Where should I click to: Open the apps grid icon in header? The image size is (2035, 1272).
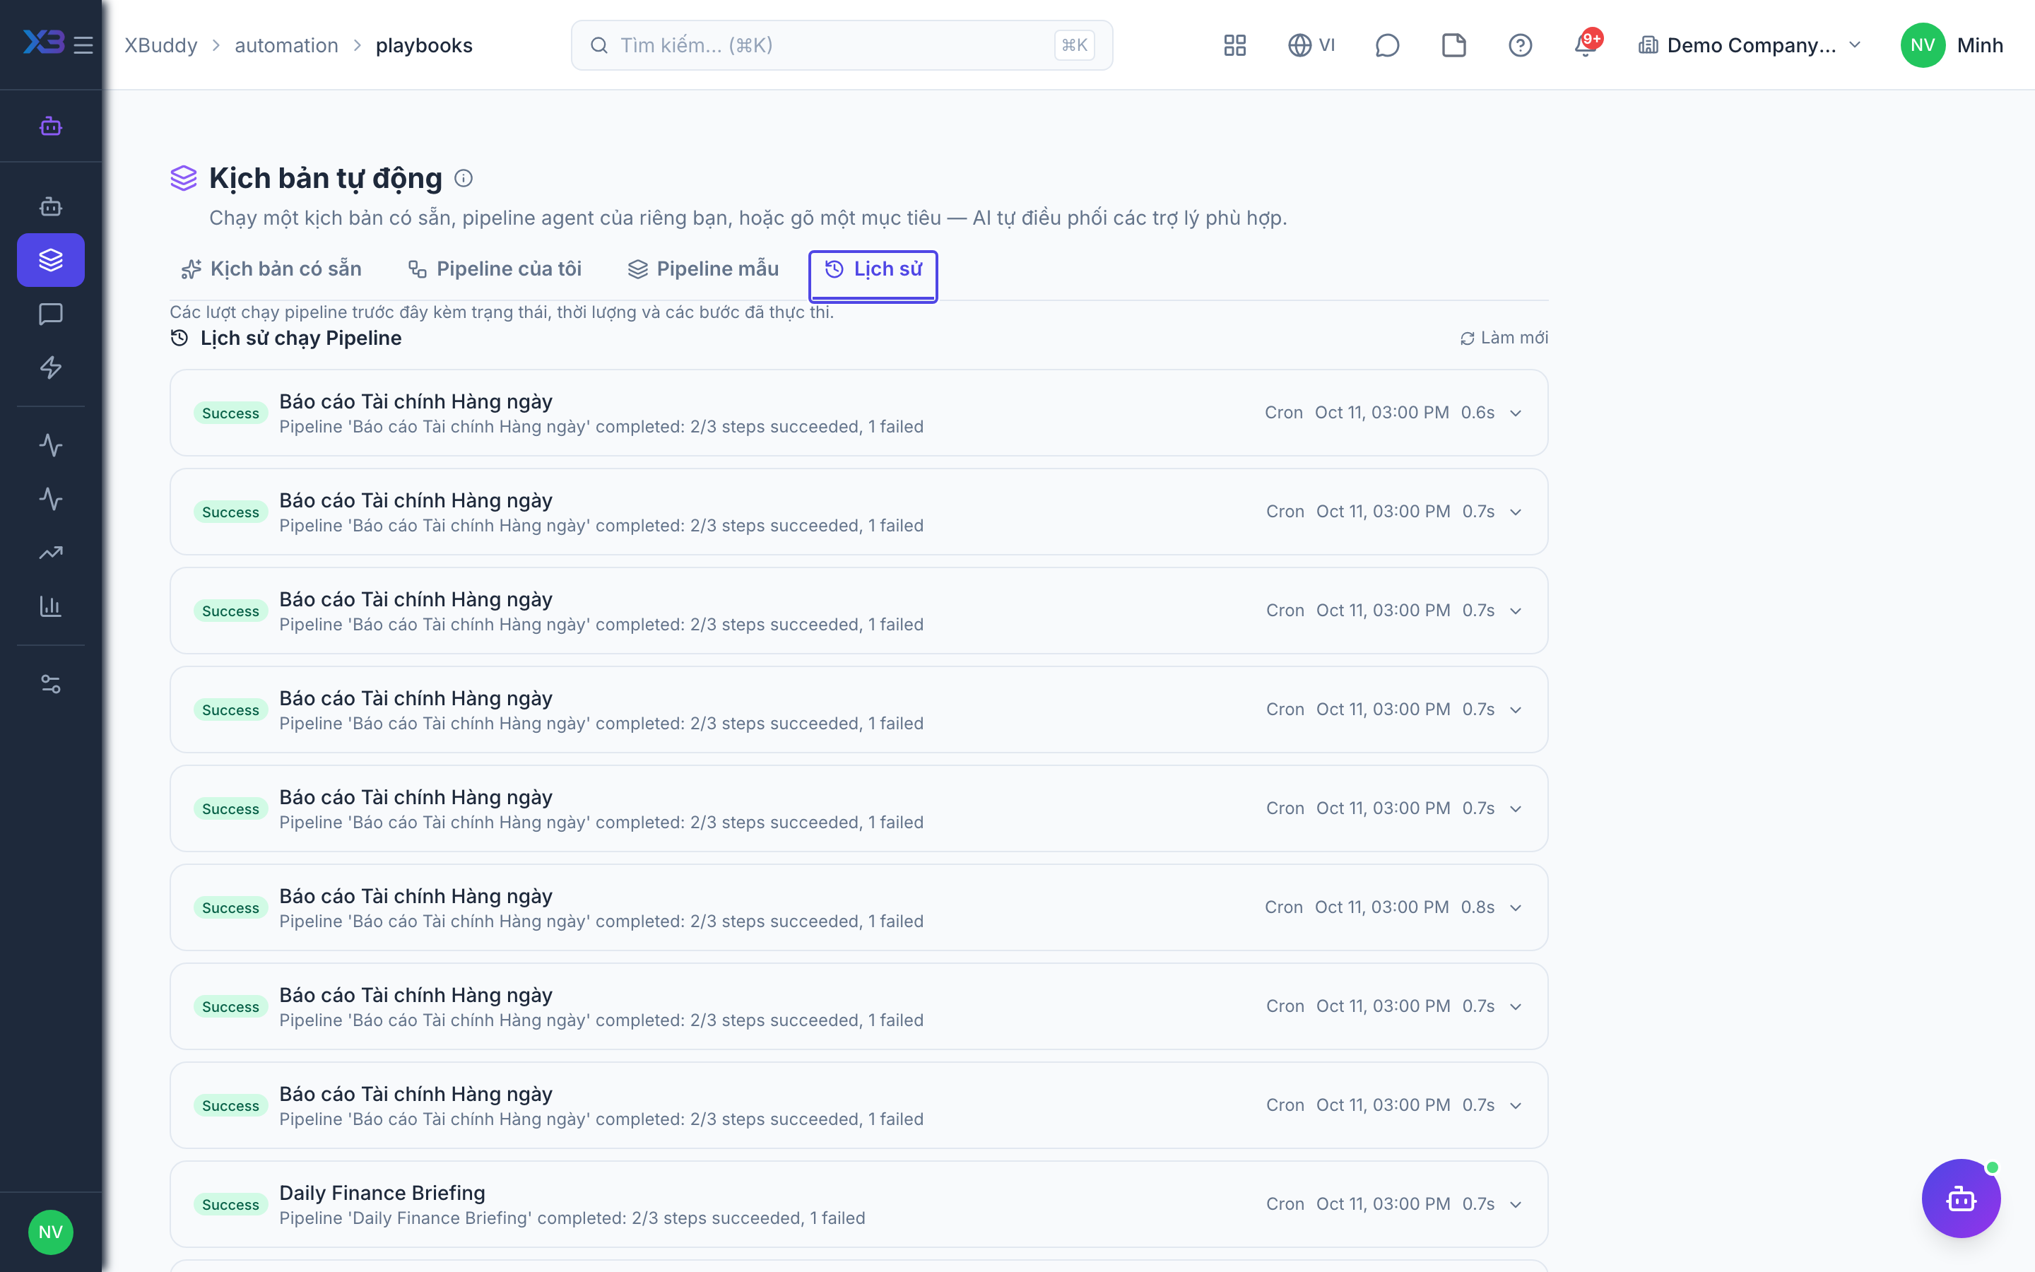tap(1234, 45)
